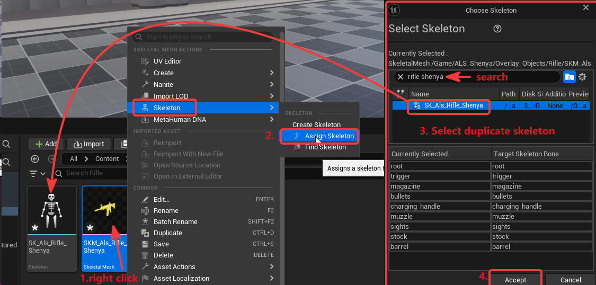The image size is (596, 285).
Task: Focus the Search Rifle input field
Action: point(91,173)
